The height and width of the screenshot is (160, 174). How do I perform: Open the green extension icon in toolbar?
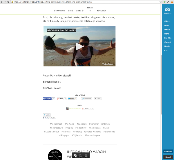click(x=164, y=2)
